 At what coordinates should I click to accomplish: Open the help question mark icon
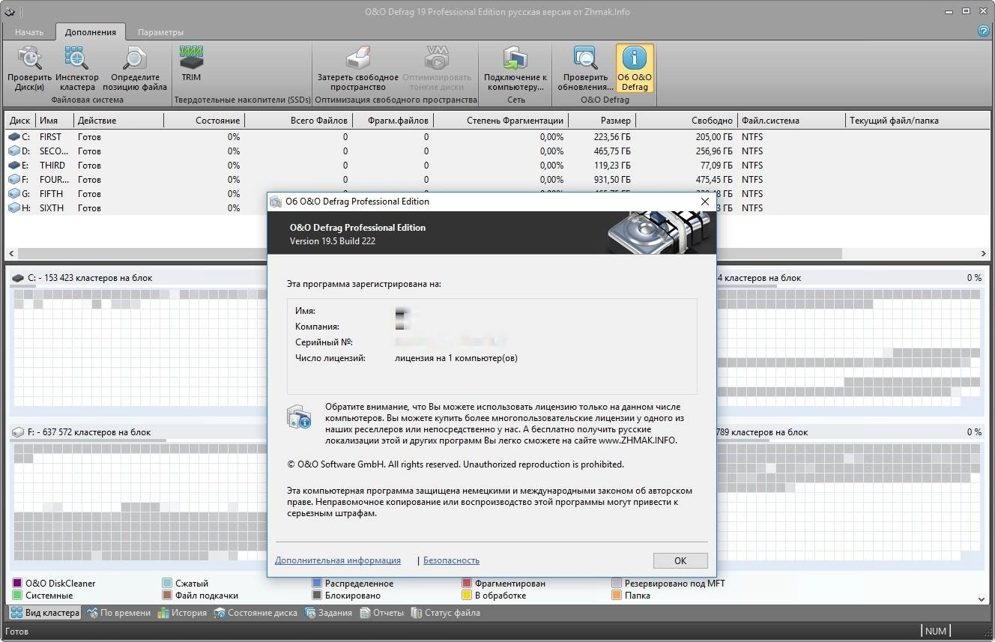[x=984, y=31]
